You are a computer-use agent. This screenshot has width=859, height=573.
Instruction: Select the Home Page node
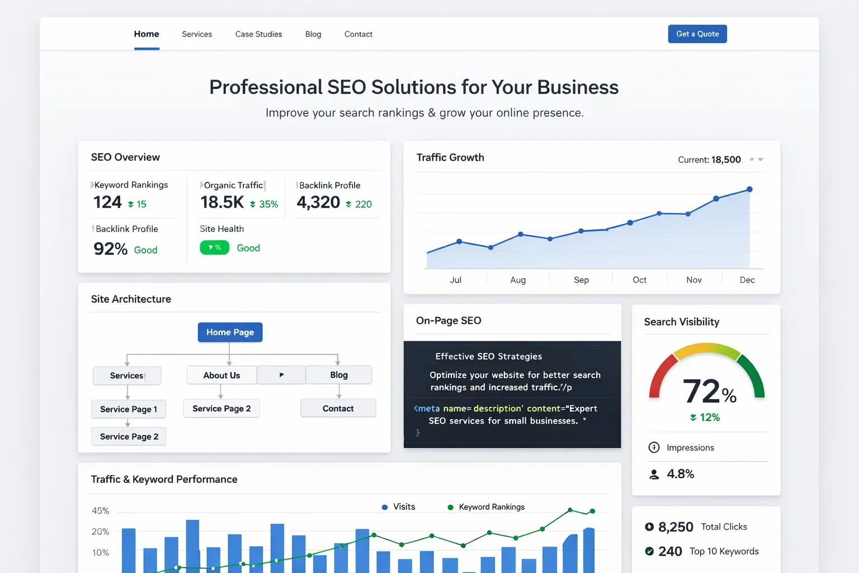coord(230,332)
